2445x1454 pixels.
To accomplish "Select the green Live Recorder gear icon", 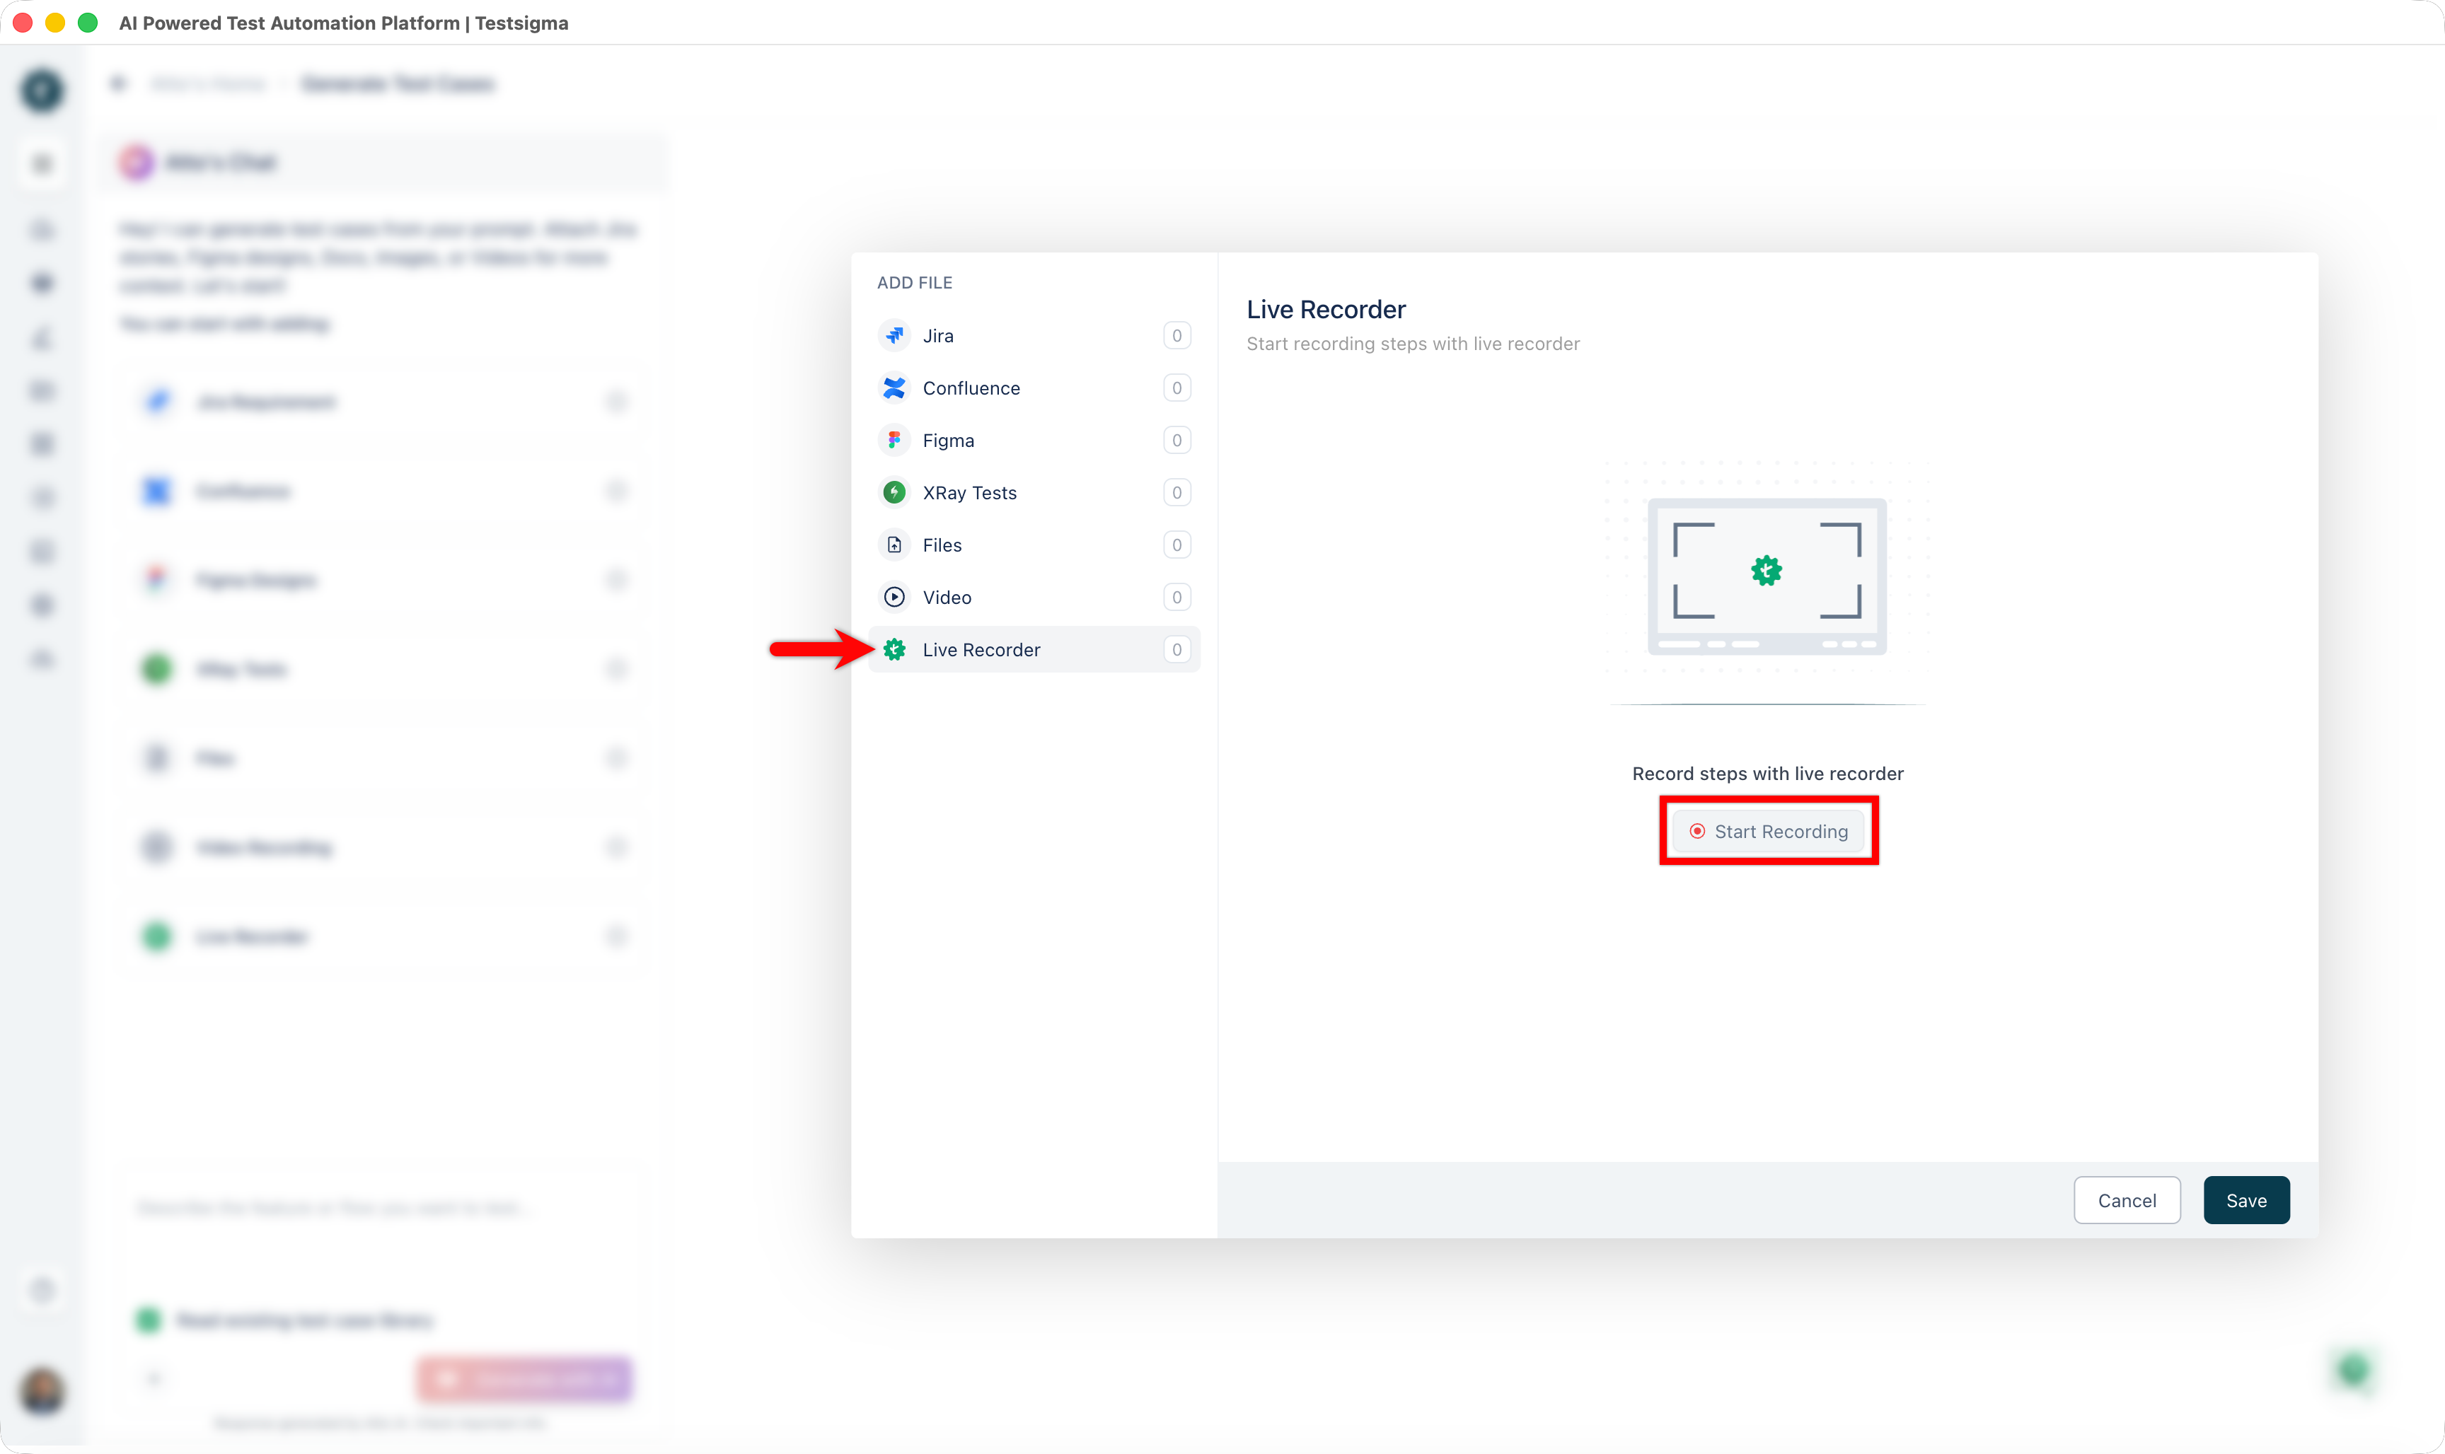I will pos(894,650).
